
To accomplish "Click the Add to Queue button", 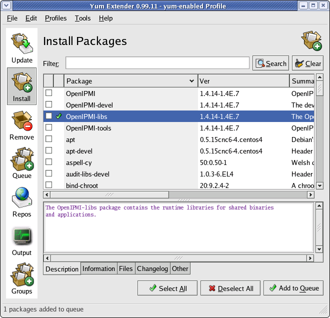I will tap(293, 288).
